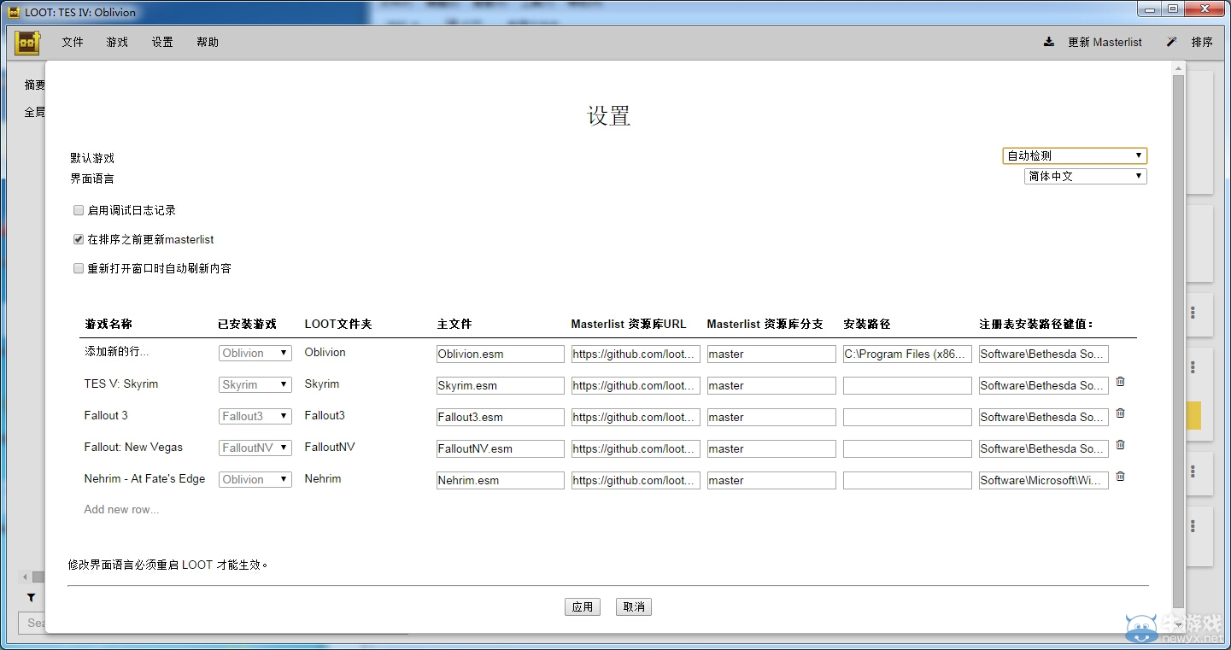Click empty install path field in Fallout 3 row
The height and width of the screenshot is (650, 1231).
click(x=907, y=417)
